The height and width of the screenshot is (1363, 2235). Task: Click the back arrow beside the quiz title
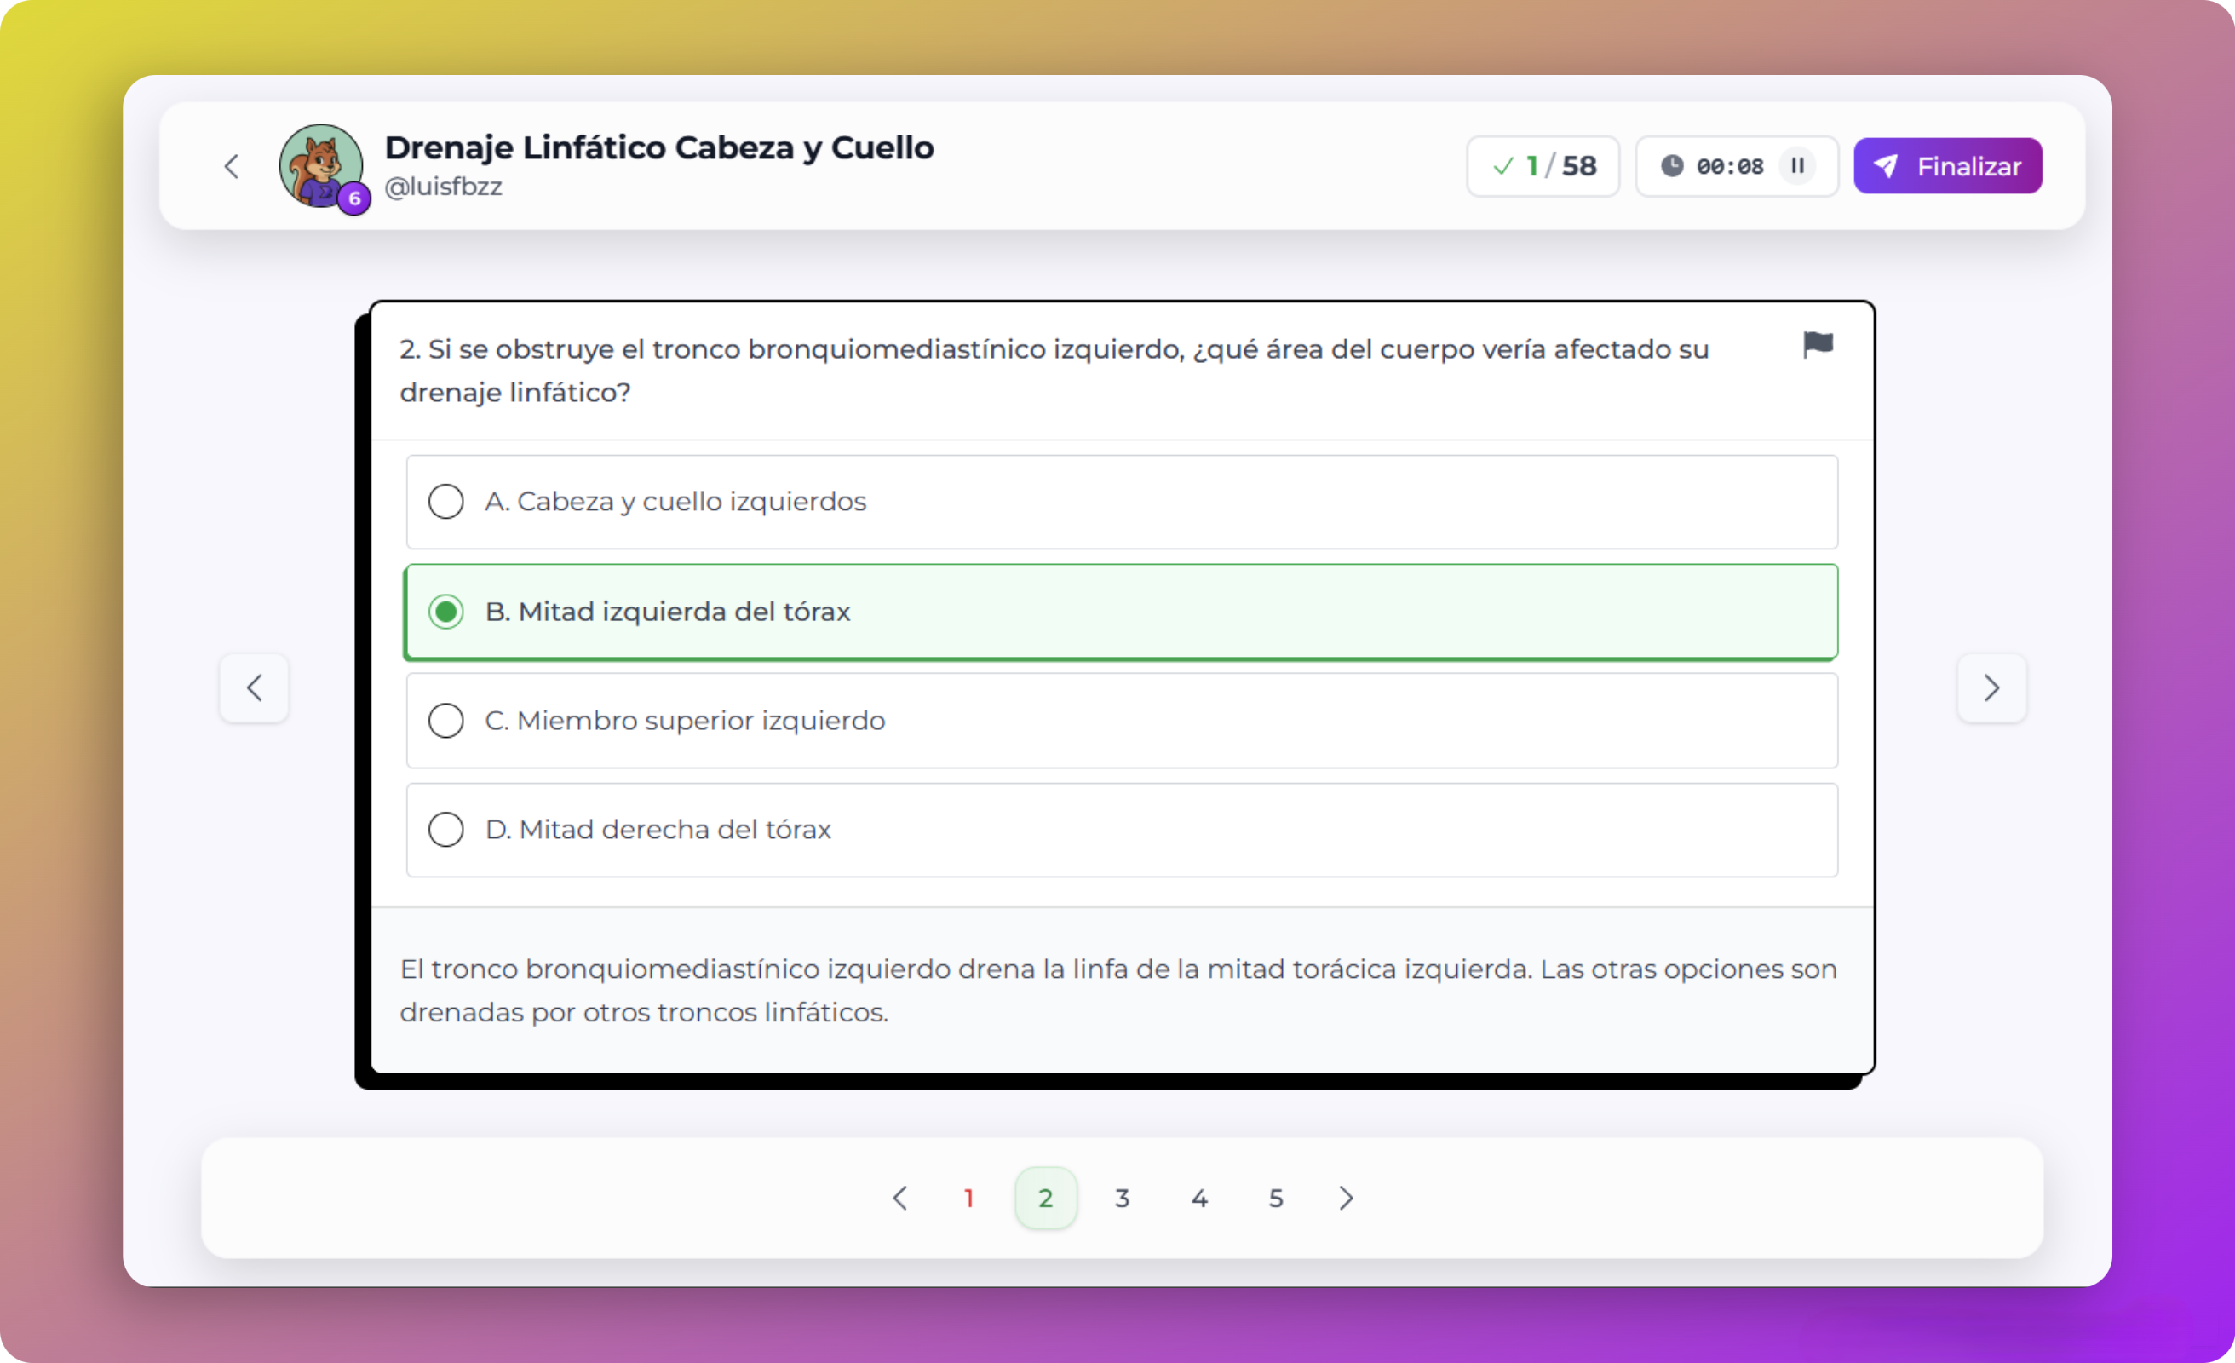(232, 166)
